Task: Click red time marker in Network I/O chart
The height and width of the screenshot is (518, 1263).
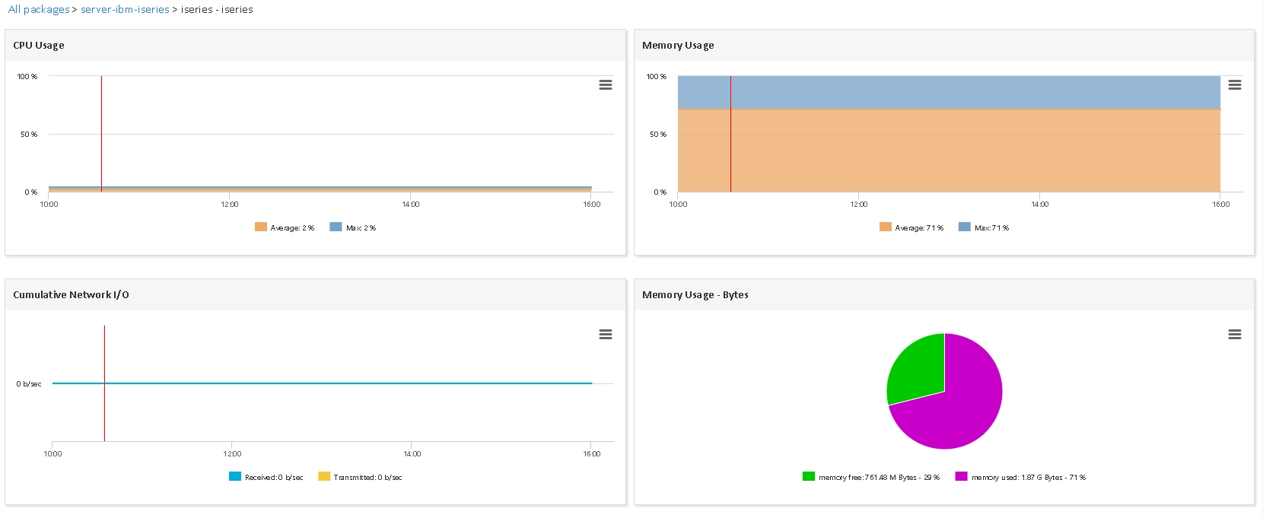Action: [104, 383]
